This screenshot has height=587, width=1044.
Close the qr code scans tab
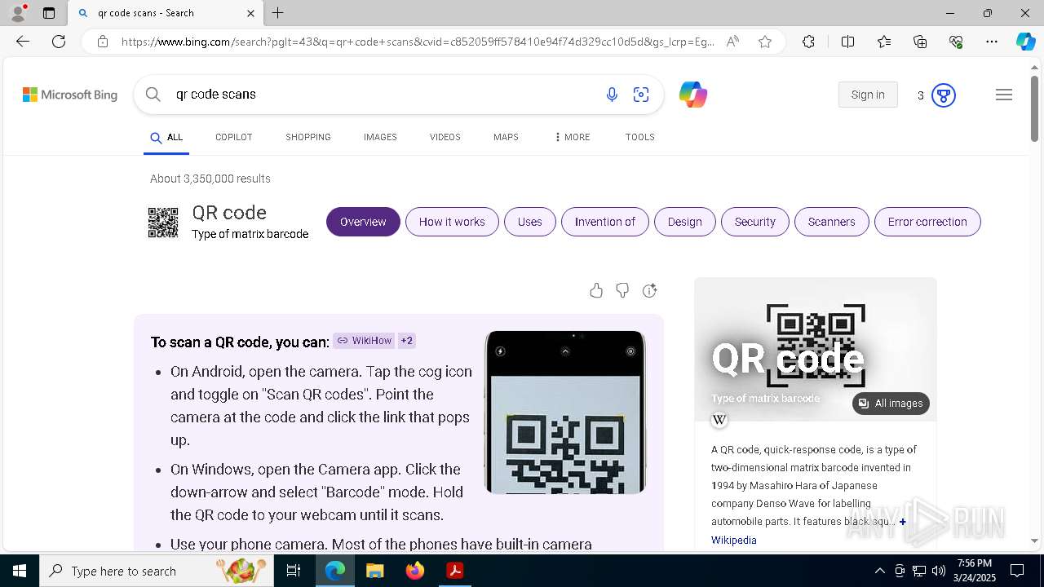point(250,13)
